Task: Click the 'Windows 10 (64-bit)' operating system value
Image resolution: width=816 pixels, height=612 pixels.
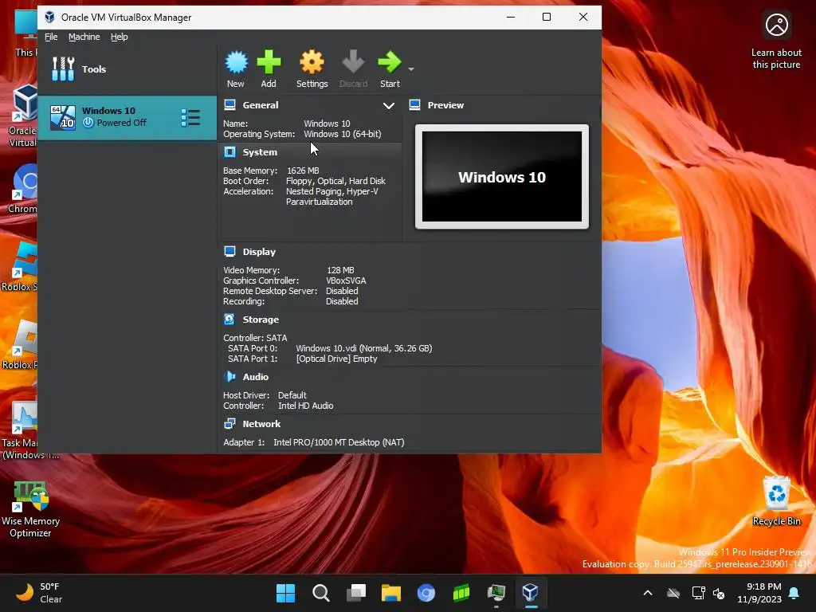Action: (x=343, y=134)
